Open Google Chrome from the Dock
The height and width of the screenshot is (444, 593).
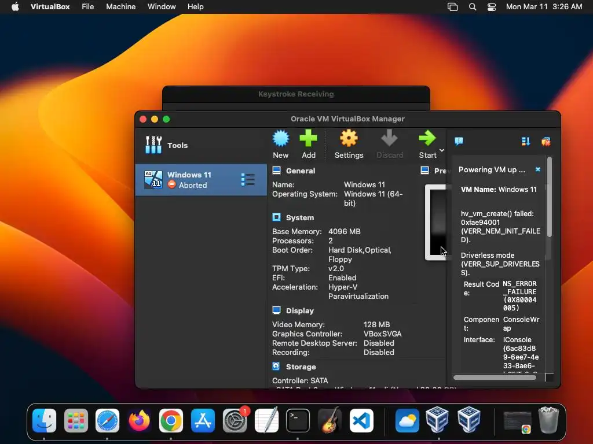[x=171, y=420]
